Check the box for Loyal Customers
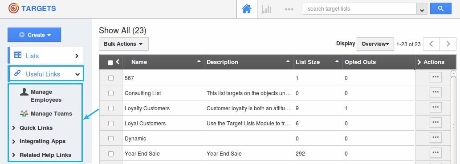This screenshot has height=164, width=460. (x=111, y=124)
